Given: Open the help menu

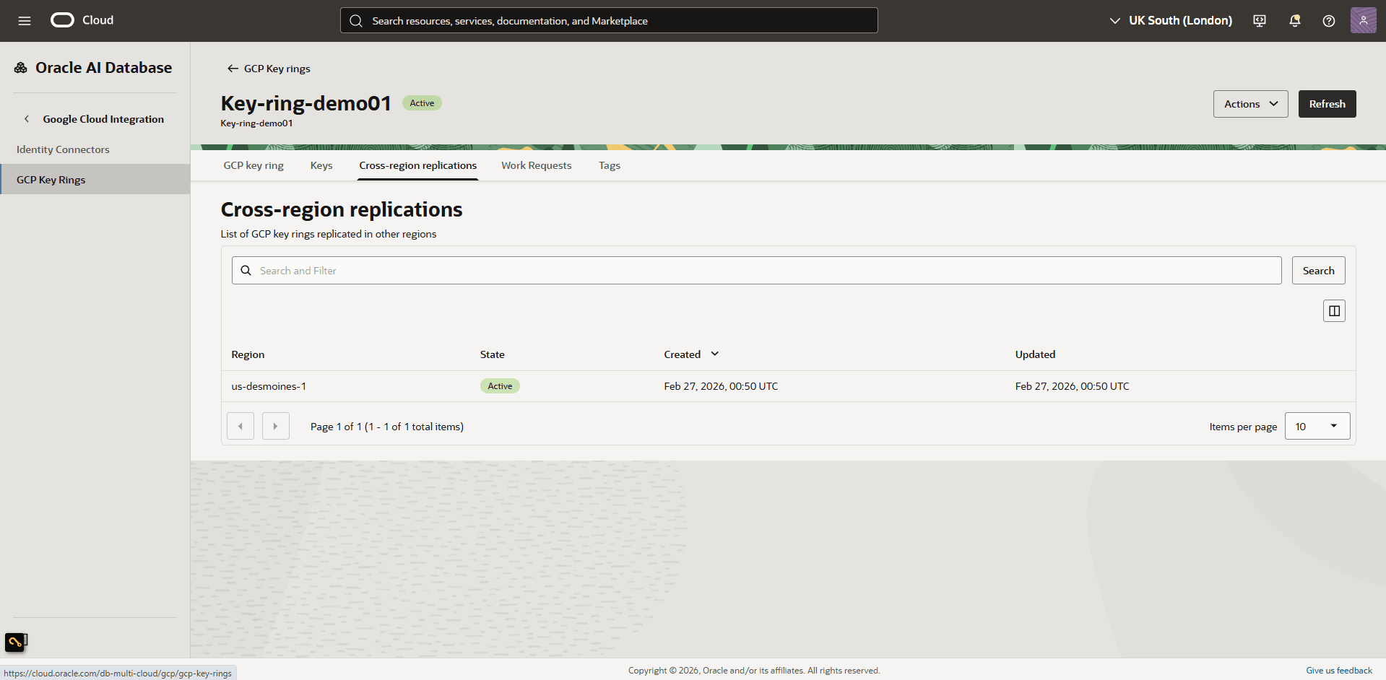Looking at the screenshot, I should 1328,20.
